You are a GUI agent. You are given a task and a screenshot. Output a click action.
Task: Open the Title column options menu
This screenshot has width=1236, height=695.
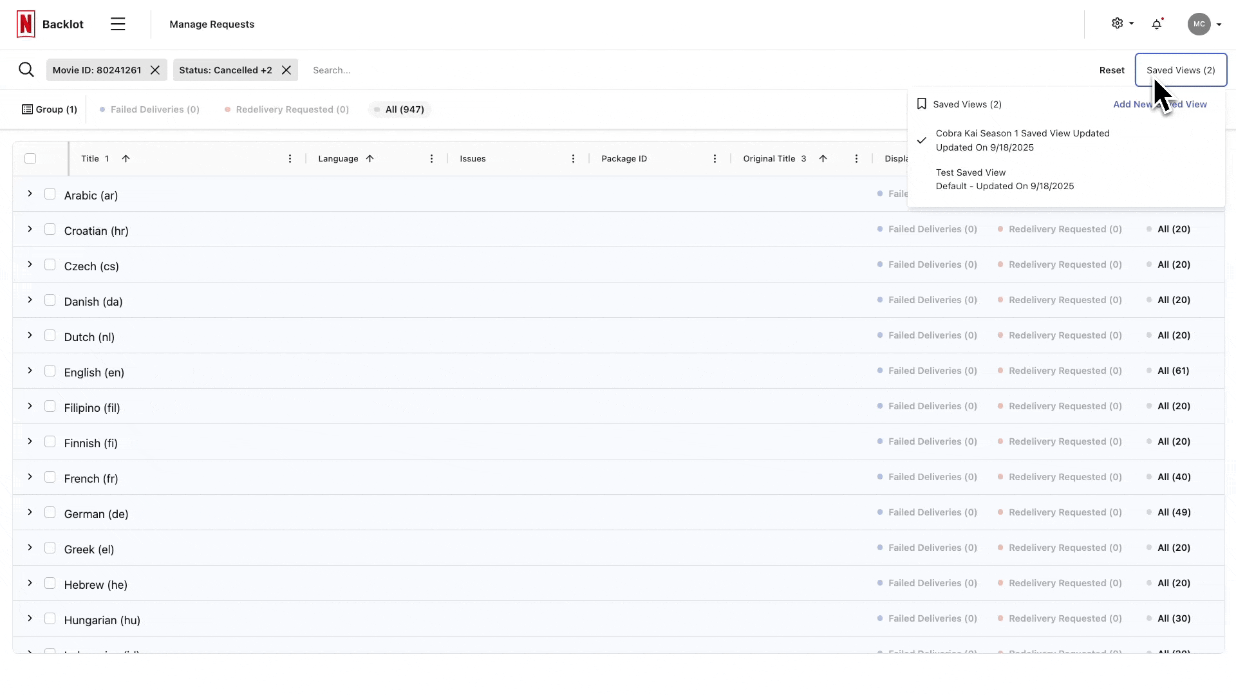290,159
